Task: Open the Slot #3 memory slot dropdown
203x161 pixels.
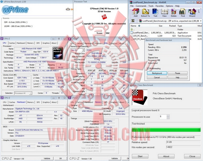Action: [x=83, y=50]
